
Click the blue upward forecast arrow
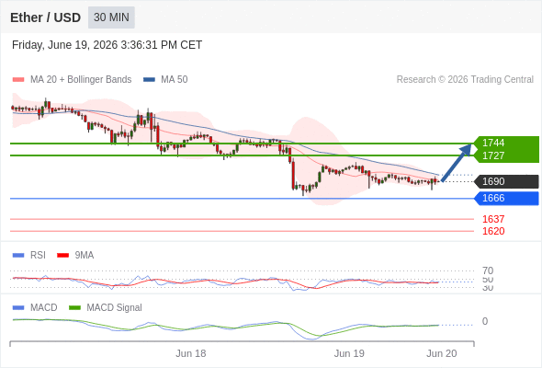click(457, 163)
